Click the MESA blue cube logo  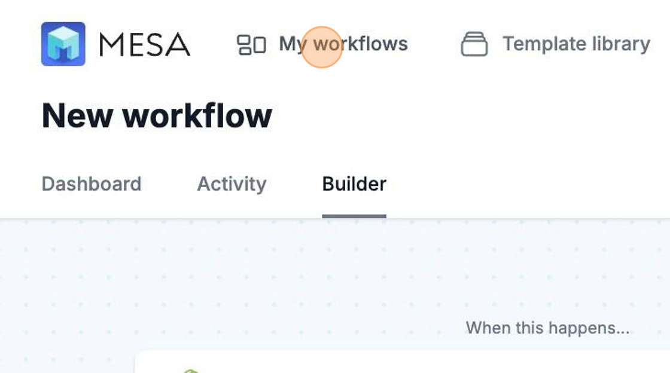pos(63,44)
